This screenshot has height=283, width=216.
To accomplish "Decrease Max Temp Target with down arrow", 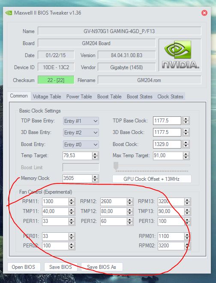I will point(186,157).
